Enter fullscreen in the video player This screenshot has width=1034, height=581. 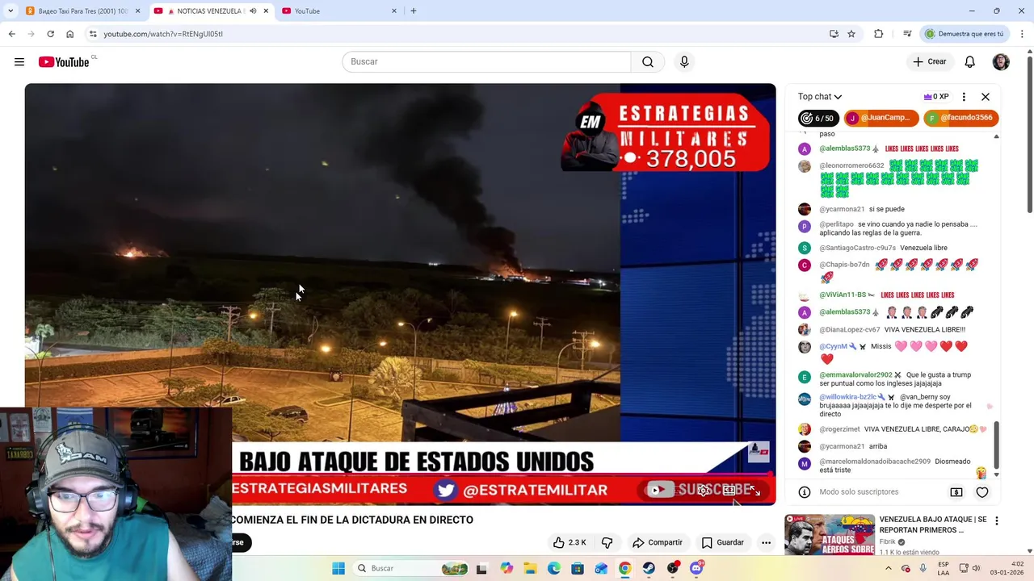click(755, 491)
